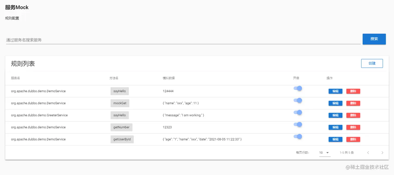Screen dimensions: 394x175
Task: Click the getNumber method chip
Action: pos(121,127)
